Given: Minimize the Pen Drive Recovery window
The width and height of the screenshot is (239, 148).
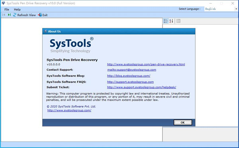Looking at the screenshot, I should pyautogui.click(x=210, y=3).
